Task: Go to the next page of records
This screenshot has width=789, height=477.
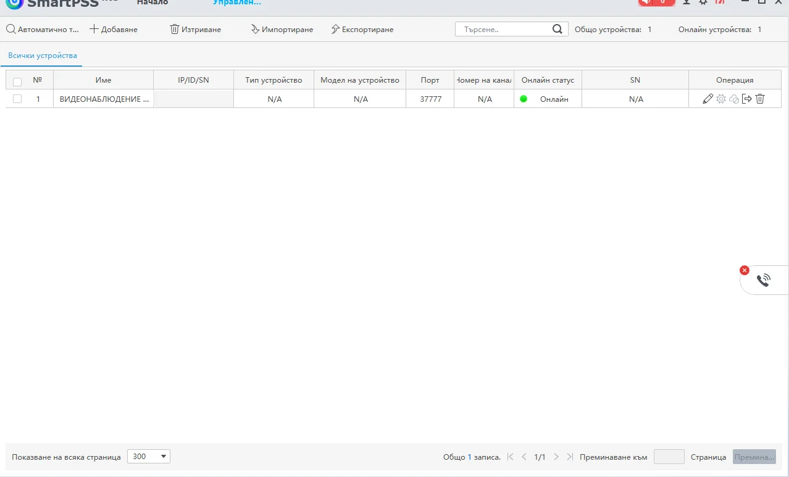Action: point(556,457)
